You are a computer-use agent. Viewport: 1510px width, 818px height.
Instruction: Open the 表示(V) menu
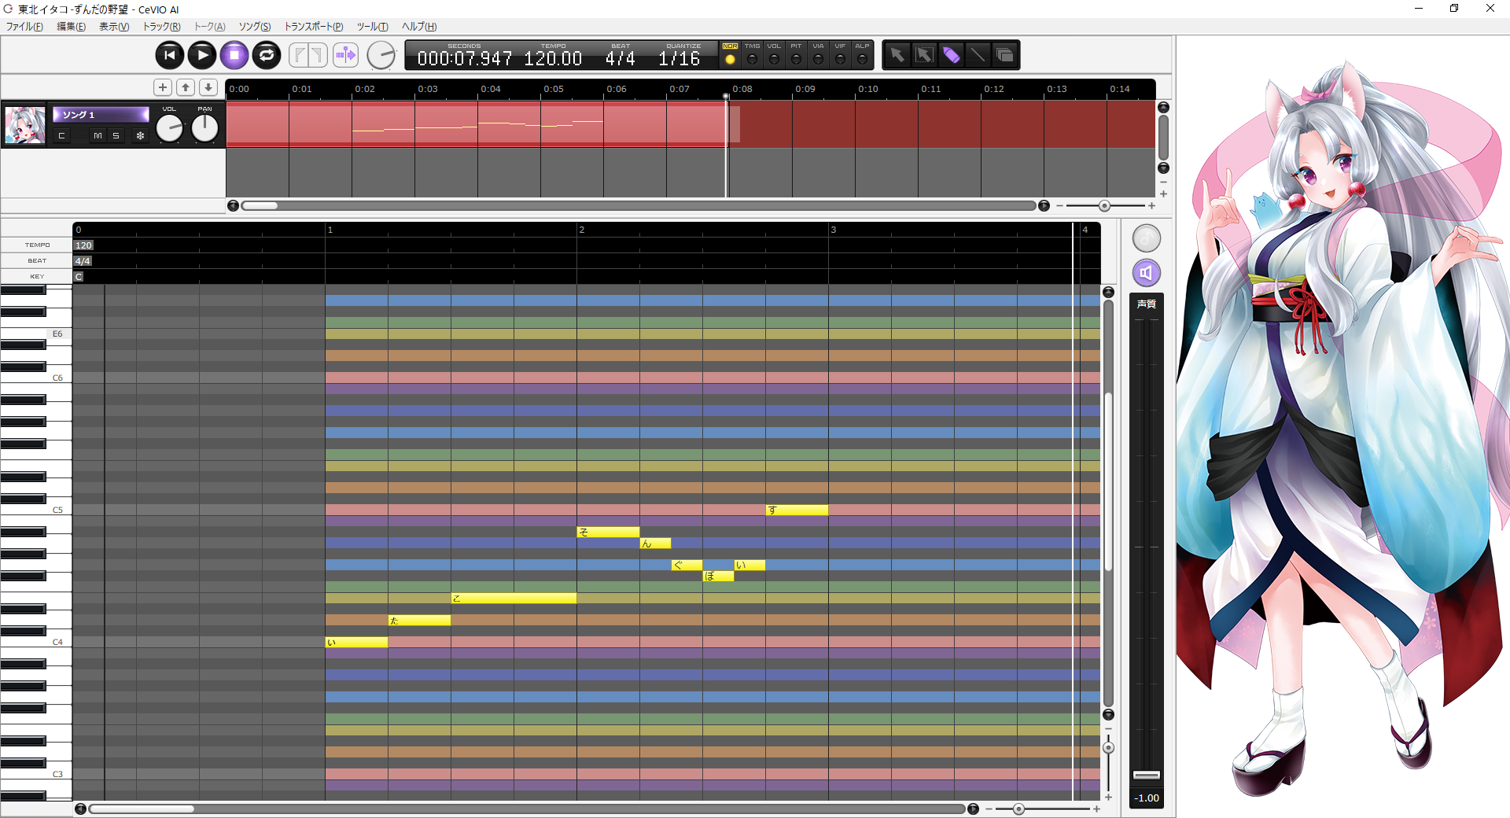[x=114, y=27]
